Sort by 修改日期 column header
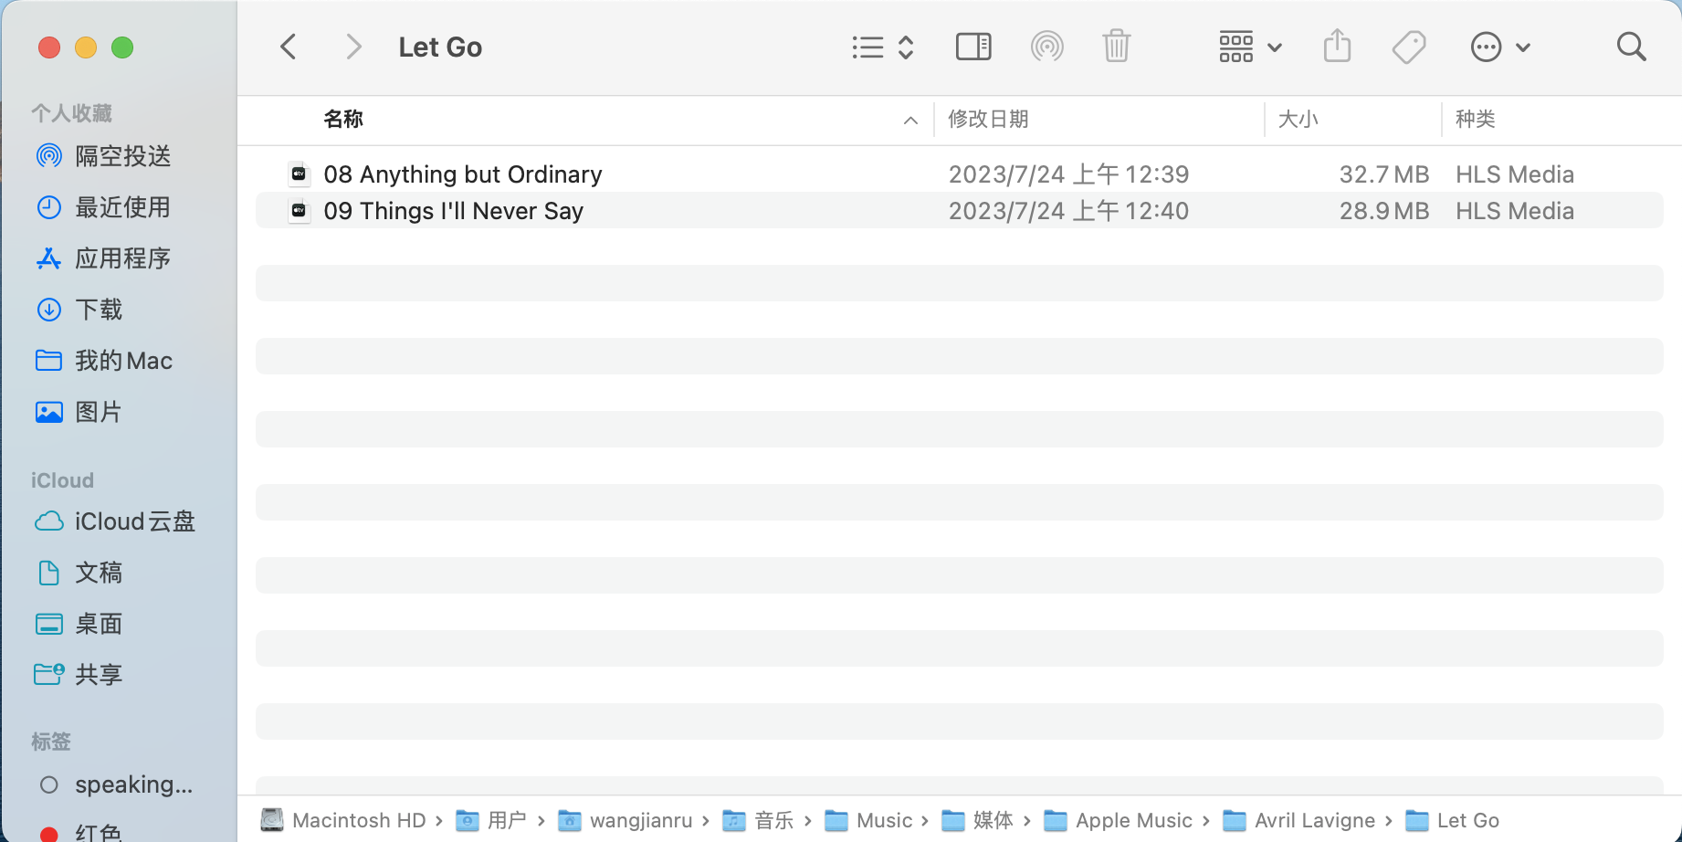 (x=988, y=120)
